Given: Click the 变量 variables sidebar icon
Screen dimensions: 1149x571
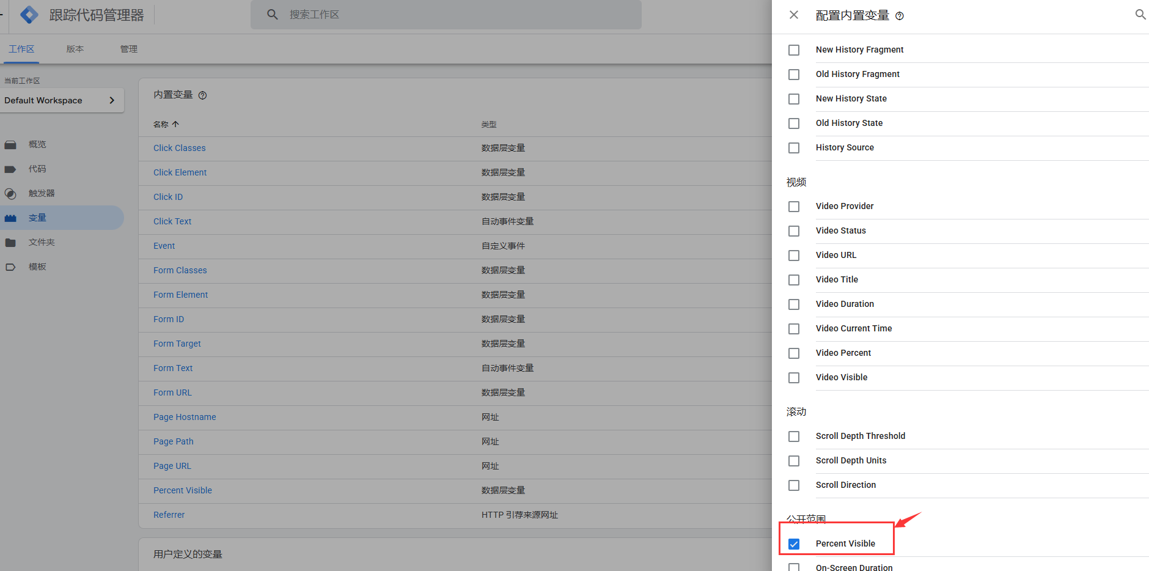Looking at the screenshot, I should pos(10,218).
